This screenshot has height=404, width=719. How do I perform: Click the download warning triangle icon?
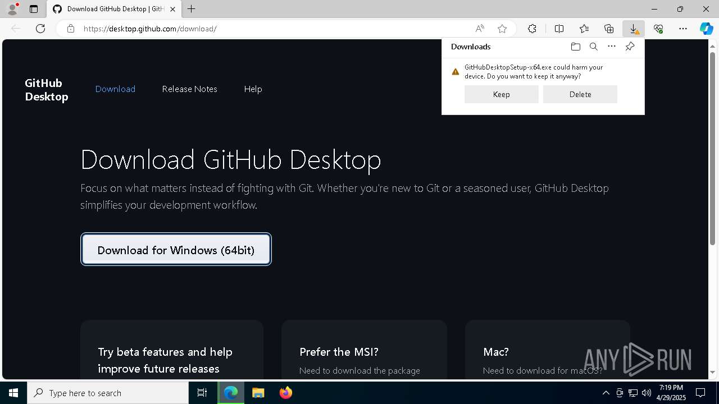[x=456, y=72]
